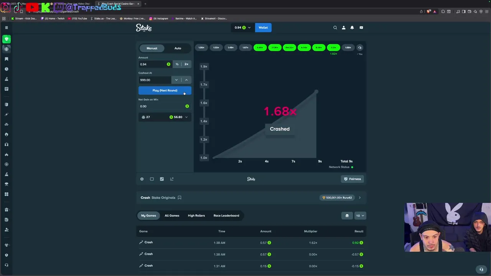Select the My Games tab

[x=148, y=215]
